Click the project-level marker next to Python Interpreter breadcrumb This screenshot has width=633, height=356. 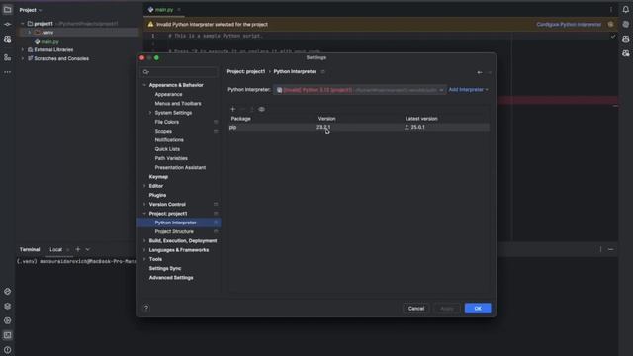(322, 72)
